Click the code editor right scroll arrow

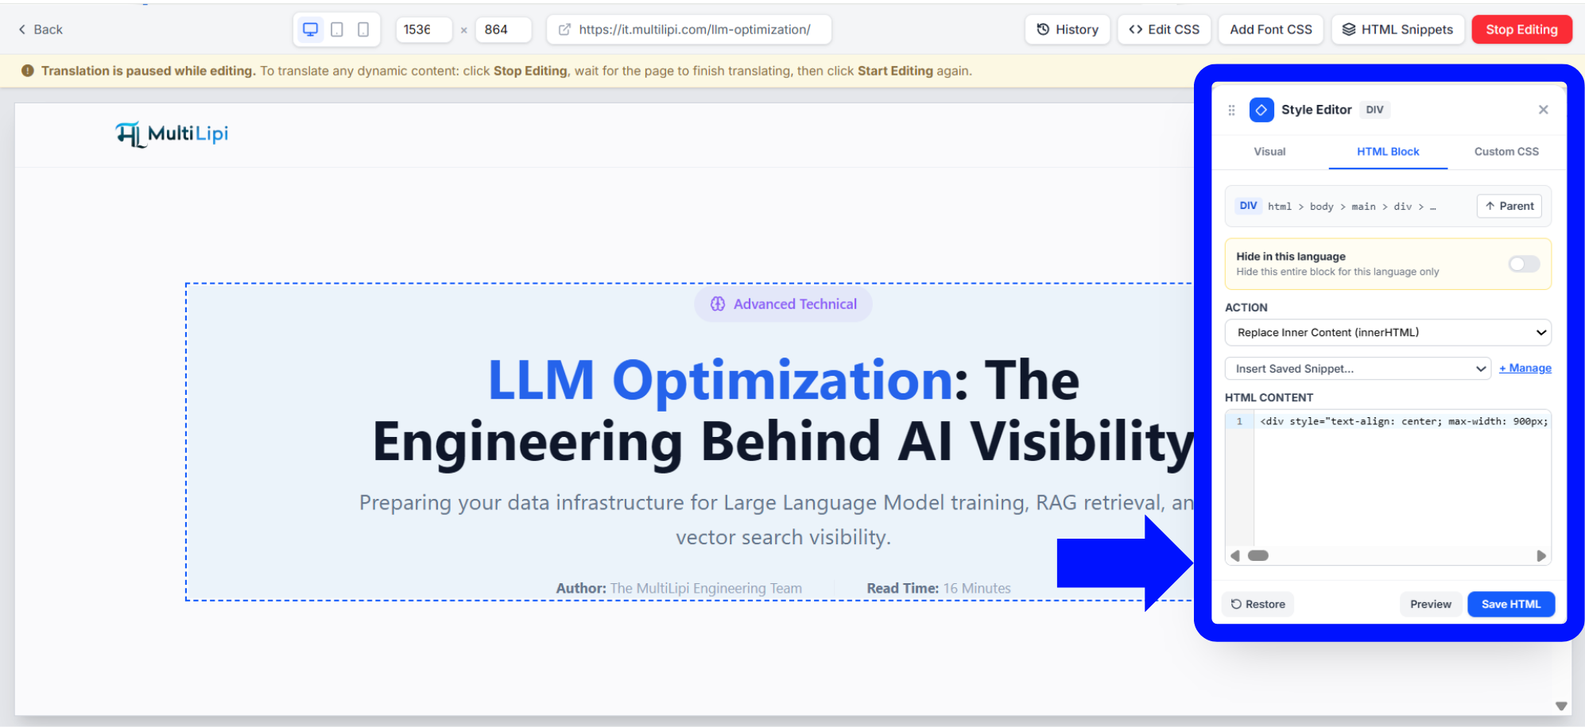tap(1541, 556)
